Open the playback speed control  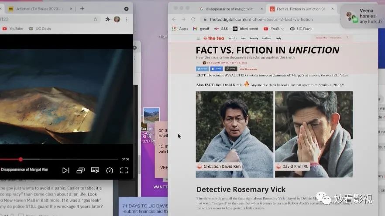[110, 171]
